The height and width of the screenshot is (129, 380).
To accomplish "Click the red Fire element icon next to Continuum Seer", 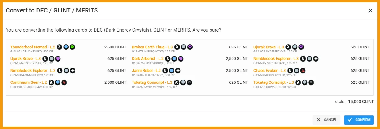I will pyautogui.click(x=64, y=82).
